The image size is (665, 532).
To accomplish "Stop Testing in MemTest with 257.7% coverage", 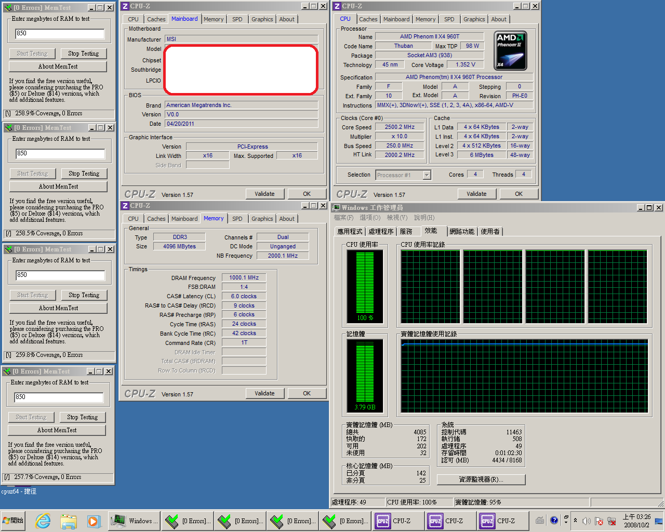I will [x=82, y=417].
